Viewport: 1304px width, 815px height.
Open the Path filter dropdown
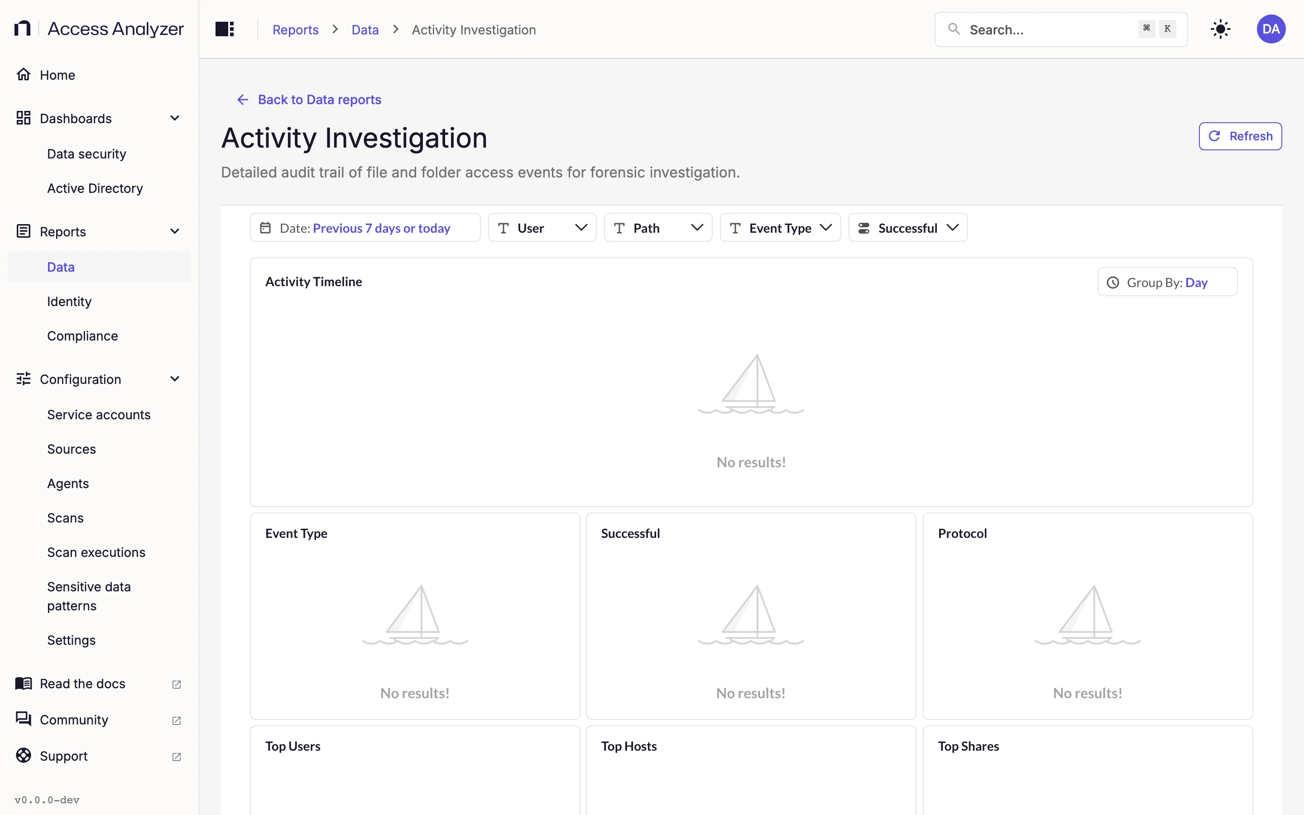click(x=658, y=227)
